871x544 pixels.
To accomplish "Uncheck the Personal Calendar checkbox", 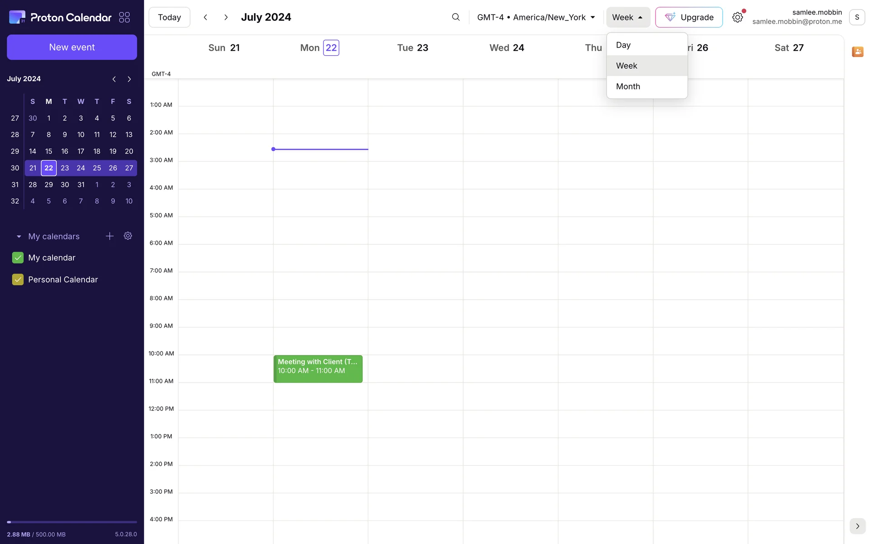I will [x=18, y=280].
